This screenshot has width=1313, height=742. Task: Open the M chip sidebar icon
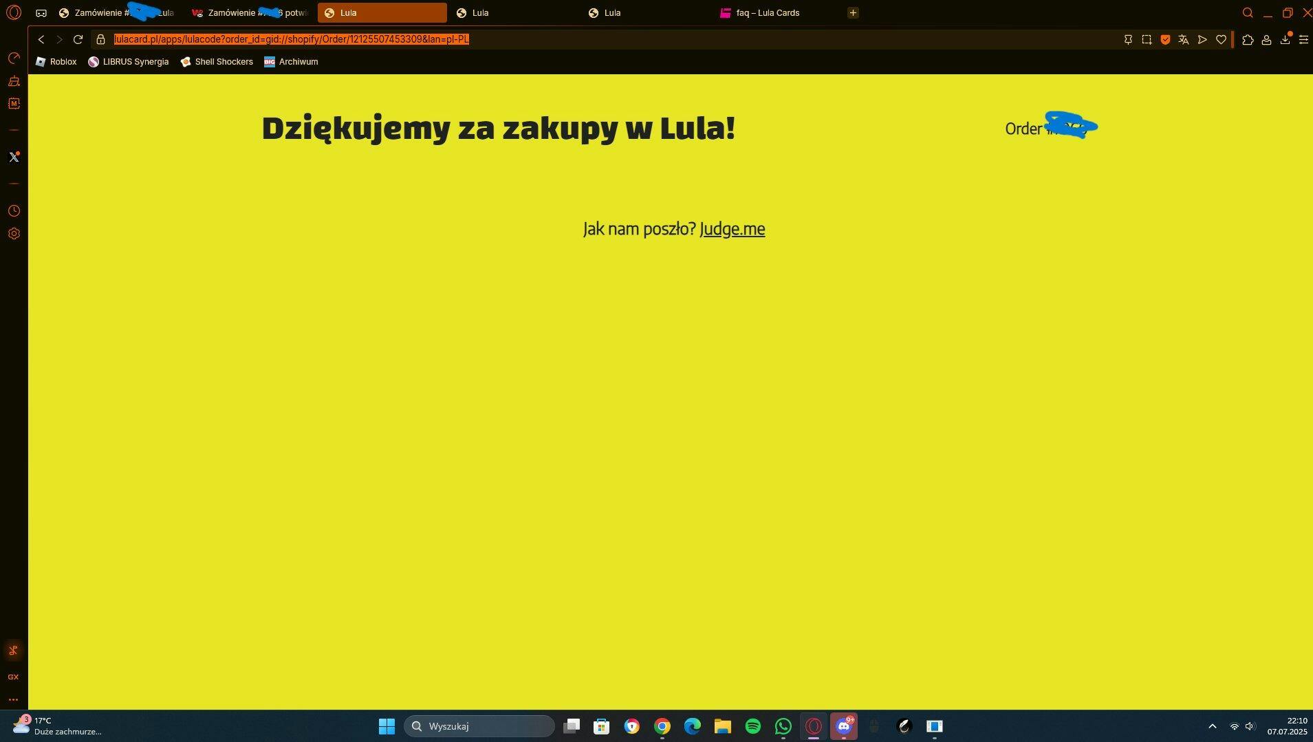(x=14, y=104)
